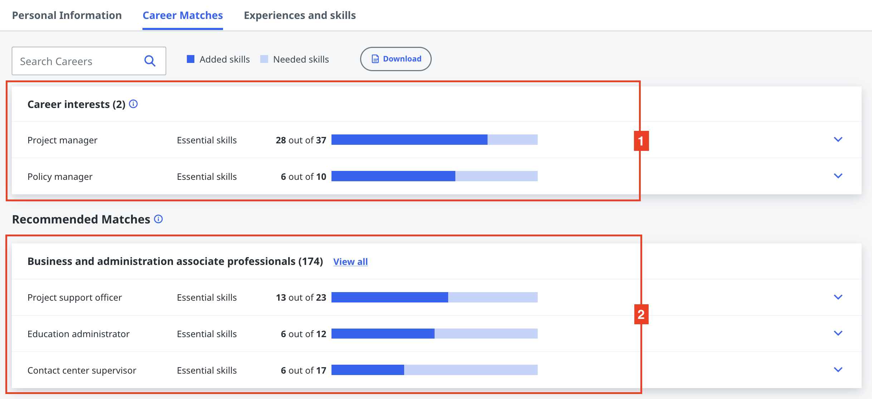Expand the Project manager row chevron

pyautogui.click(x=838, y=139)
